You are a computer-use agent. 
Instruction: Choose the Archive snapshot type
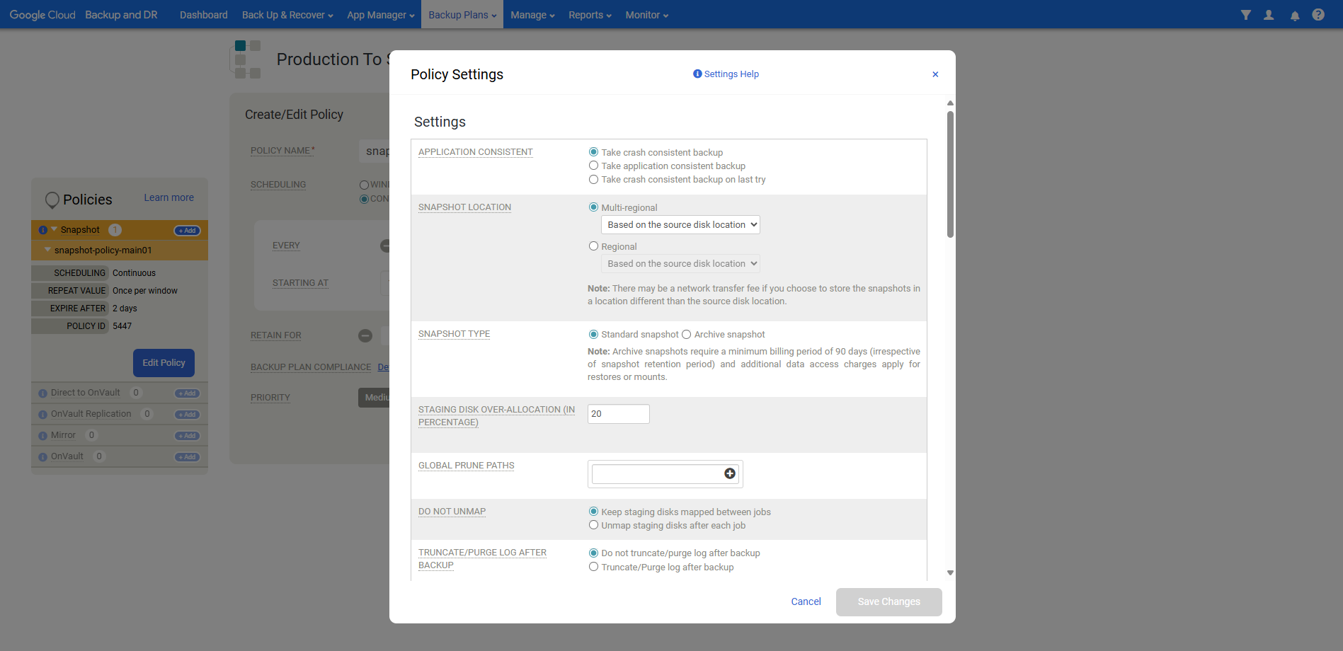tap(686, 335)
